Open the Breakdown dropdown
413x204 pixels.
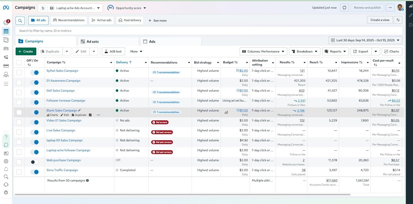tap(305, 52)
